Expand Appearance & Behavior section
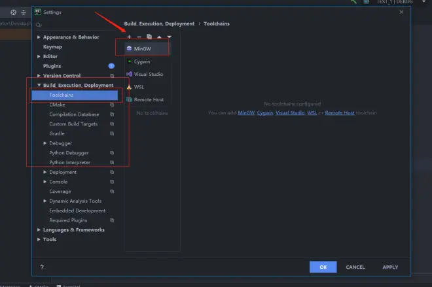 point(39,37)
